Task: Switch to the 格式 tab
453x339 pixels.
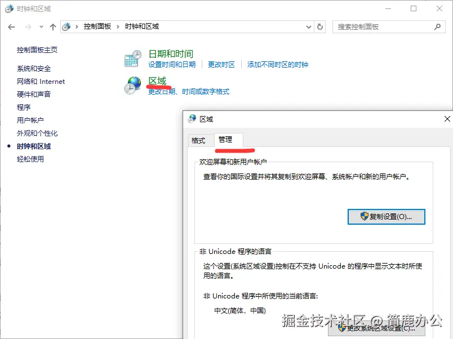Action: tap(200, 140)
